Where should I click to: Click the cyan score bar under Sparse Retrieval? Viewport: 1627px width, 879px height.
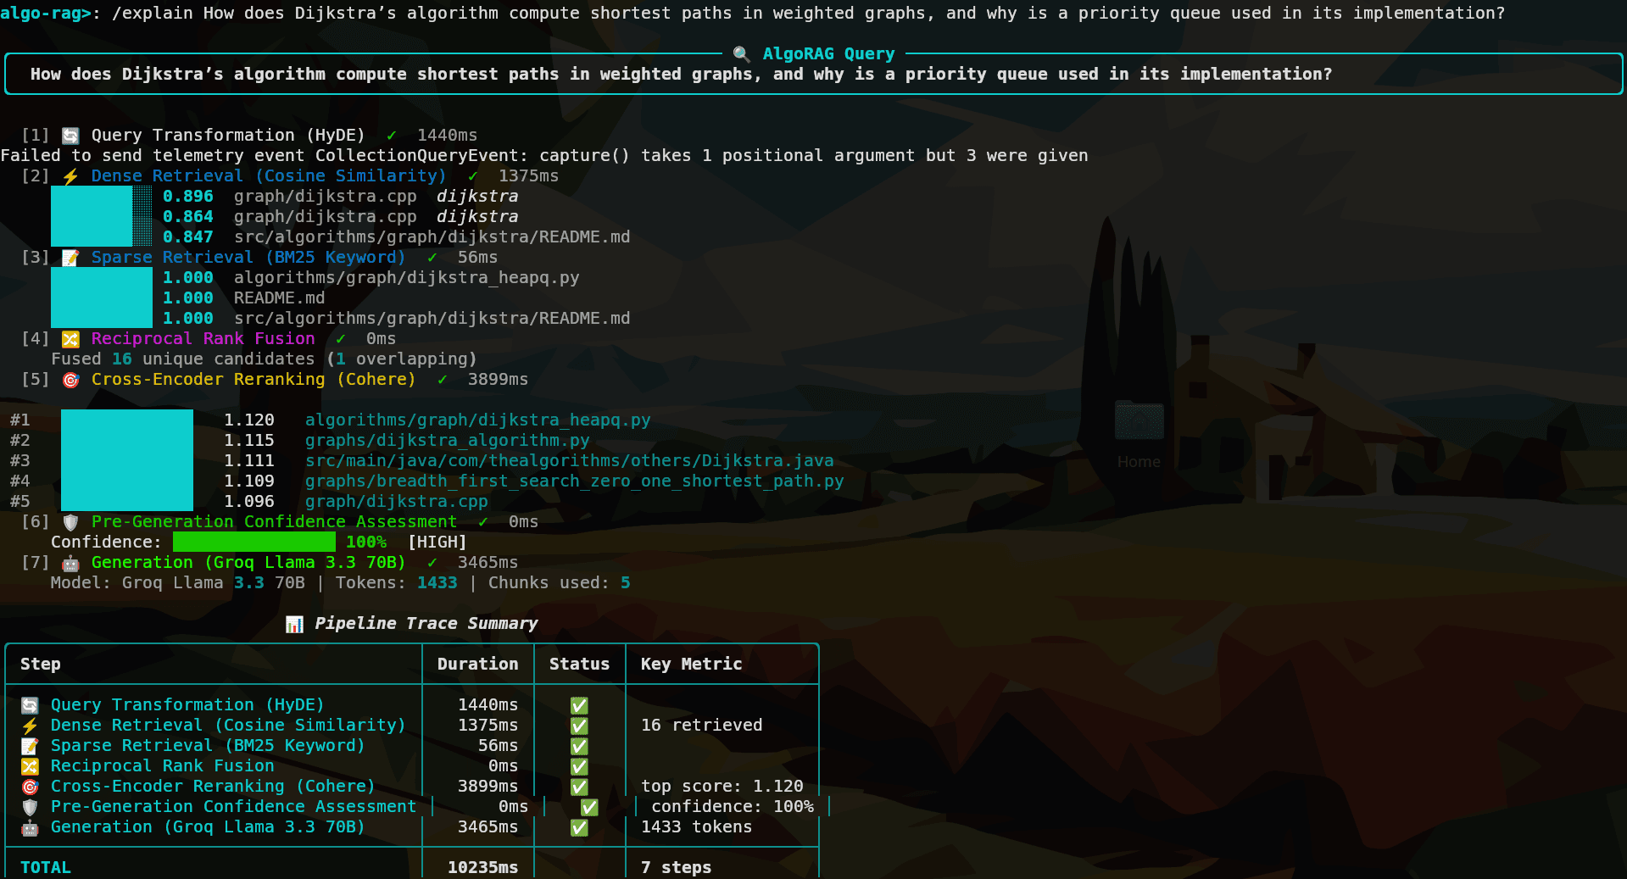[x=101, y=298]
